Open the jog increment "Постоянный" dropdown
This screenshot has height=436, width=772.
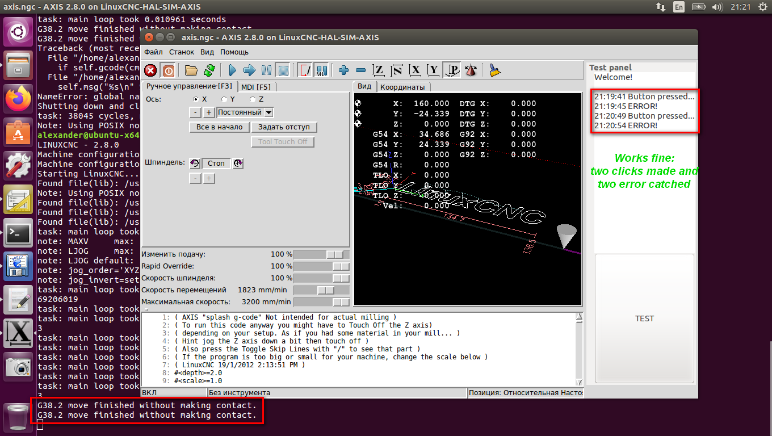point(245,112)
